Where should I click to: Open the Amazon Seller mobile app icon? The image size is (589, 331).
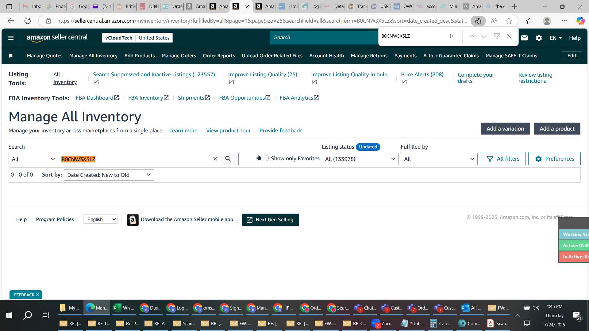pos(133,220)
